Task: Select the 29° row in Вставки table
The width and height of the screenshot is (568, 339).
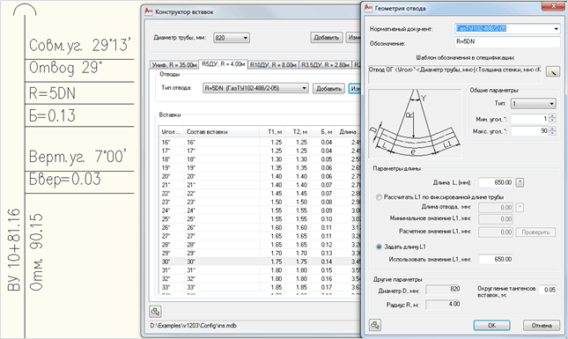Action: click(x=260, y=254)
